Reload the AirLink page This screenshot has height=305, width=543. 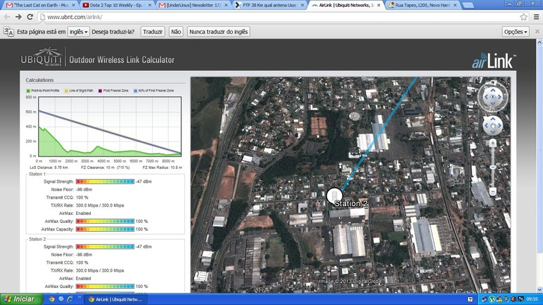click(x=30, y=16)
